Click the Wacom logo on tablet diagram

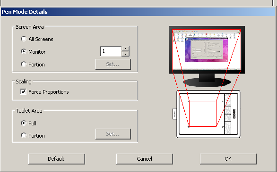click(x=234, y=114)
